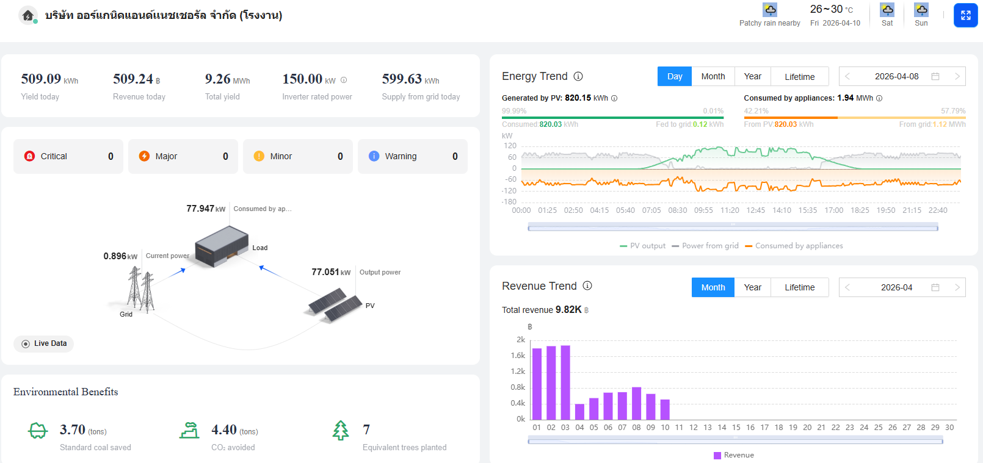Click the fullscreen expand button

click(x=965, y=15)
